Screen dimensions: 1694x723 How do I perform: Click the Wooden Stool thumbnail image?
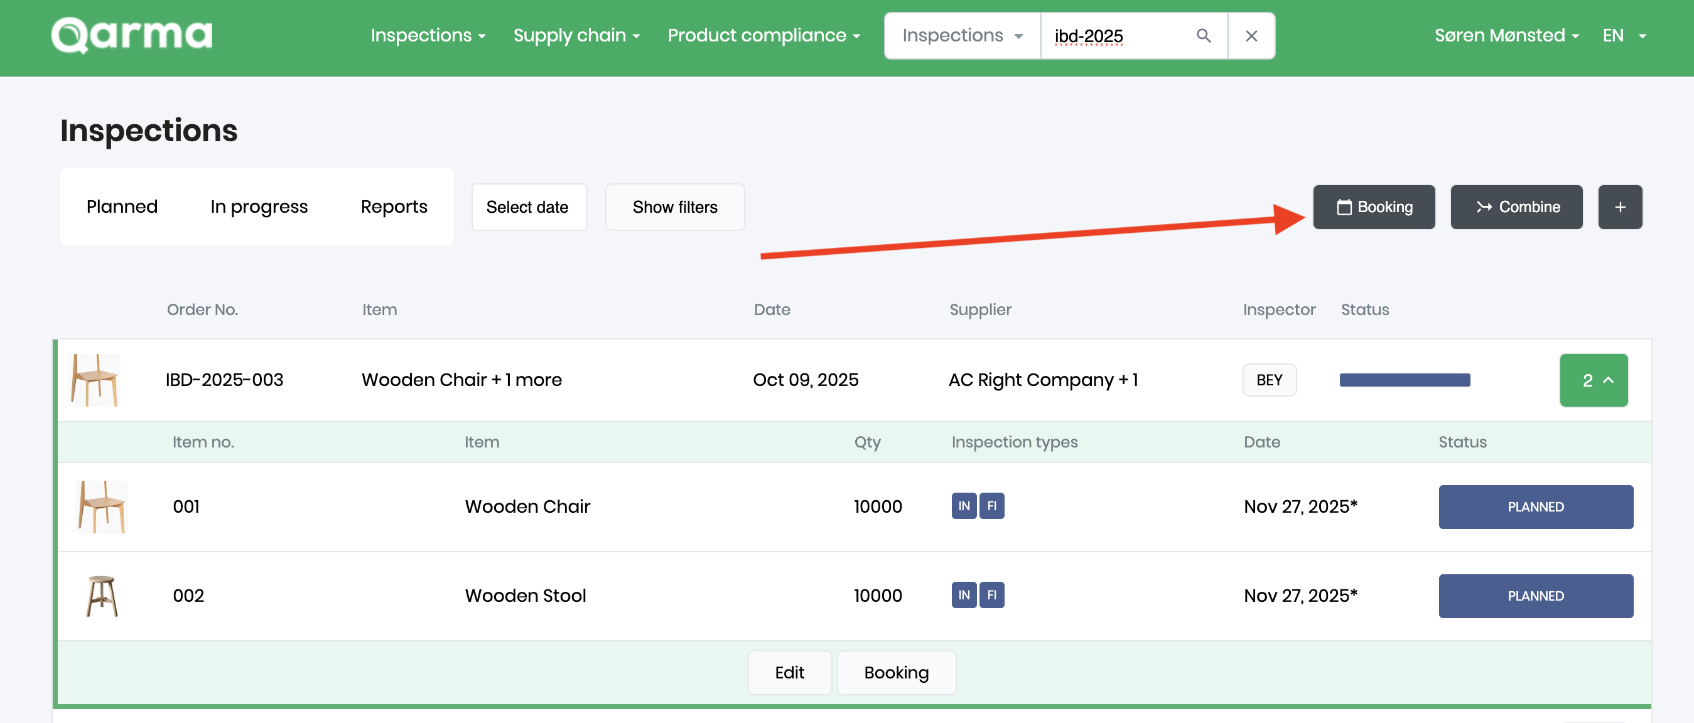pos(102,596)
